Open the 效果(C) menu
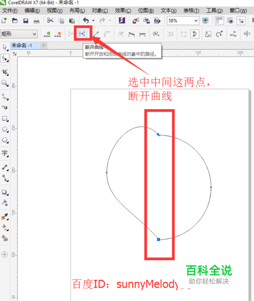The width and height of the screenshot is (254, 301). pos(123,11)
